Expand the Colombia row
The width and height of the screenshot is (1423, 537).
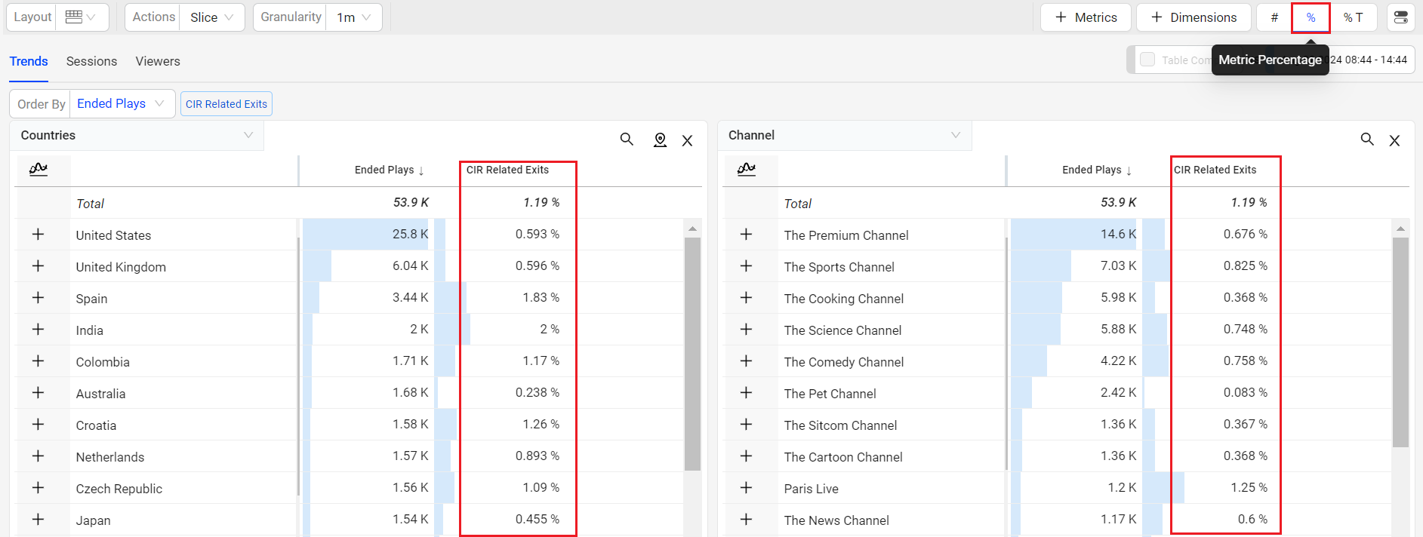(x=38, y=361)
